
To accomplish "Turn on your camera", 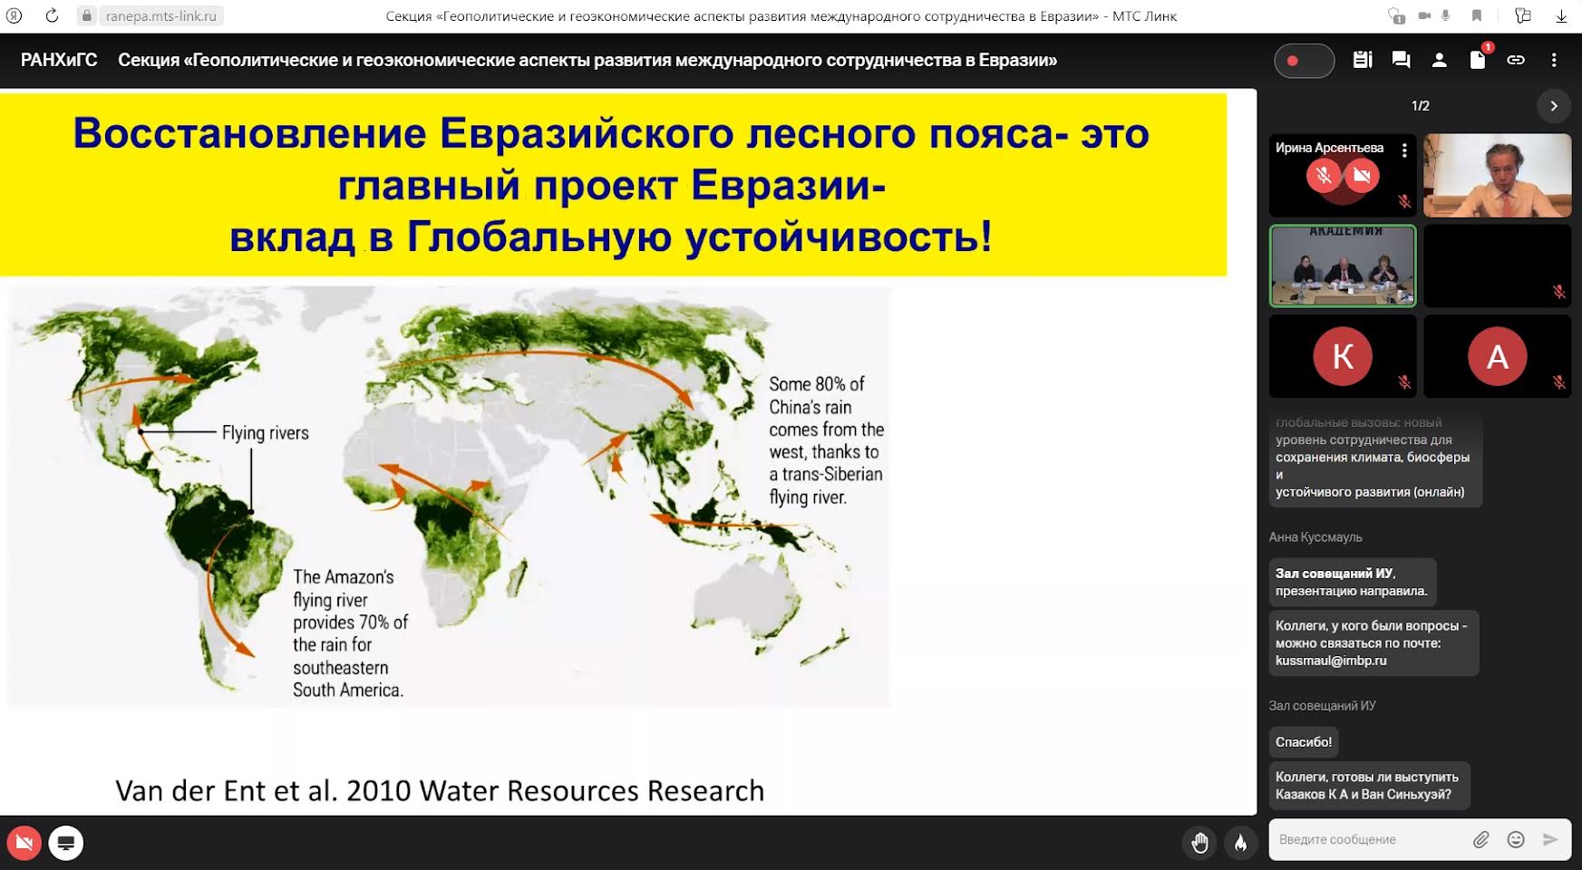I will (x=24, y=843).
